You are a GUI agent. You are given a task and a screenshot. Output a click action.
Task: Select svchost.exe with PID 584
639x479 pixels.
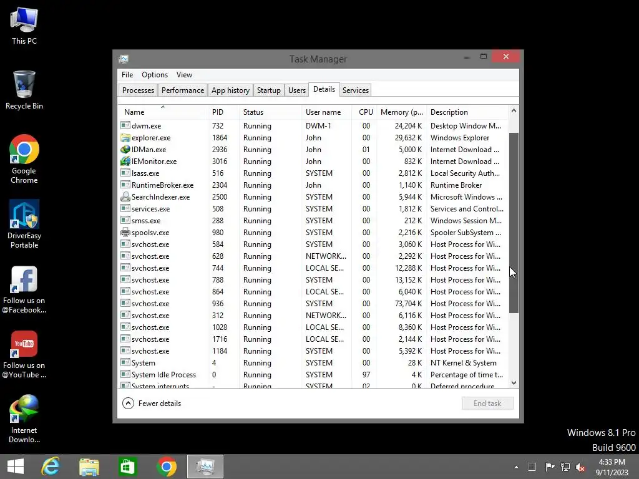(313, 244)
